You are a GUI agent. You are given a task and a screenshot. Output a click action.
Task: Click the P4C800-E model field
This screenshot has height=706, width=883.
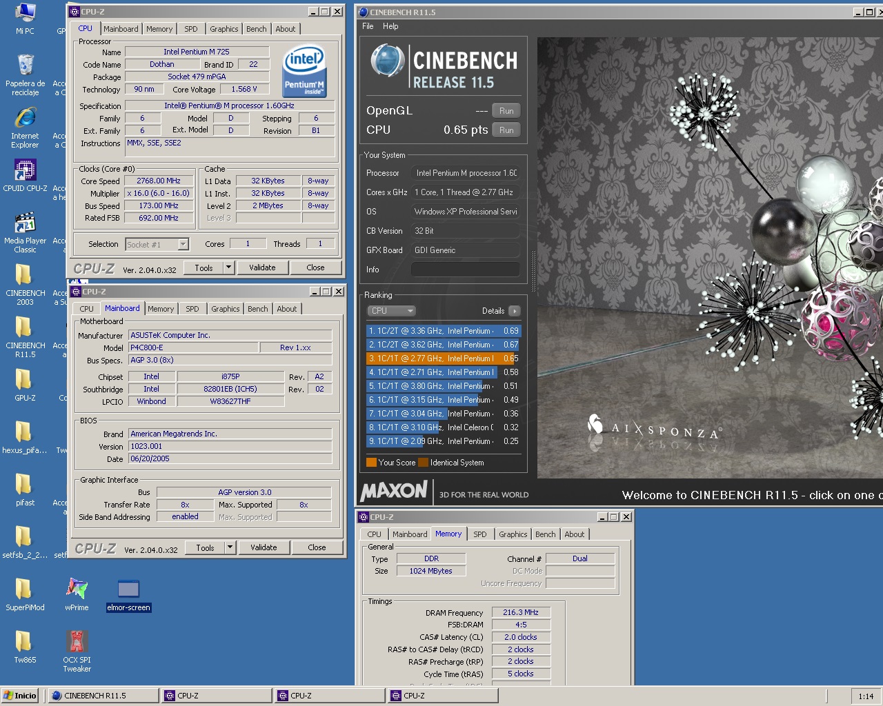click(x=194, y=348)
